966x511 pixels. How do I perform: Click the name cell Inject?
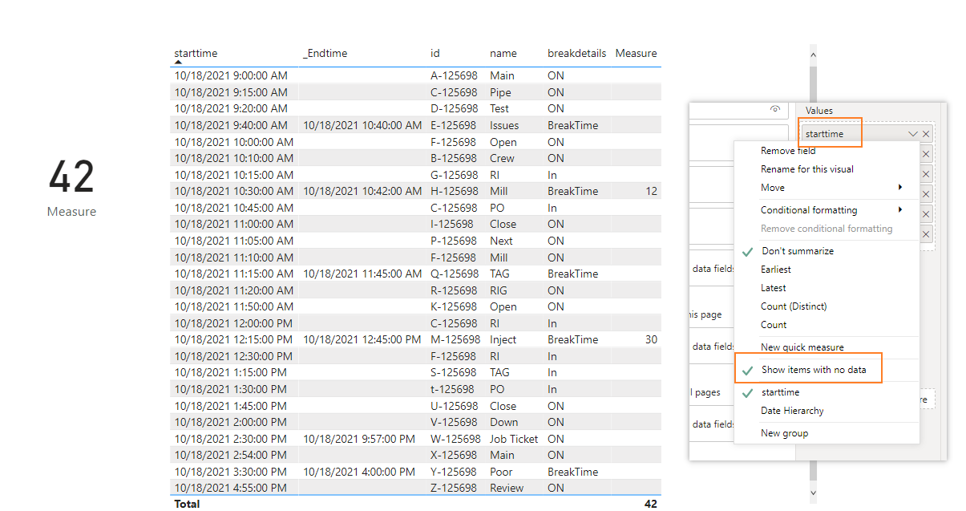point(503,339)
